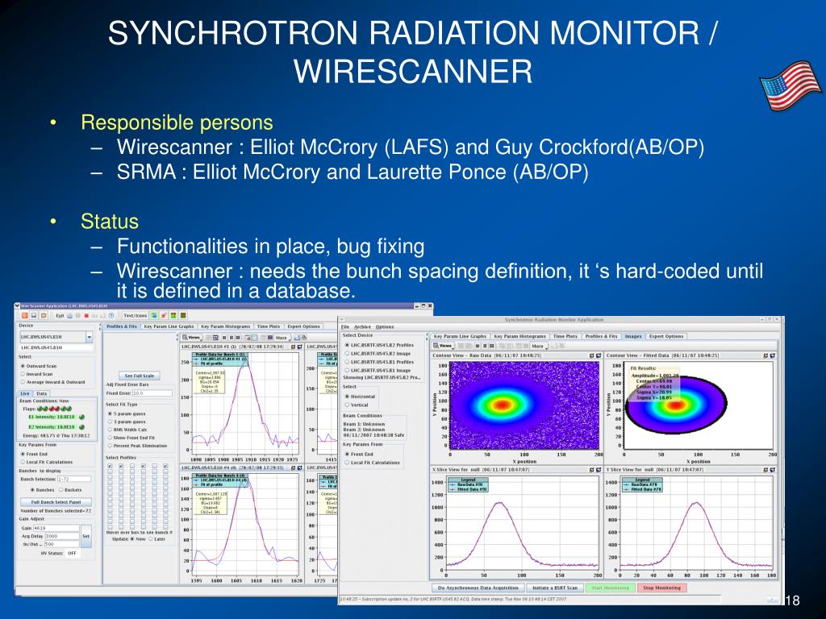Image resolution: width=826 pixels, height=619 pixels.
Task: Click the single-square layout icon in Wire Scanner chart toolbar
Action: coord(224,338)
